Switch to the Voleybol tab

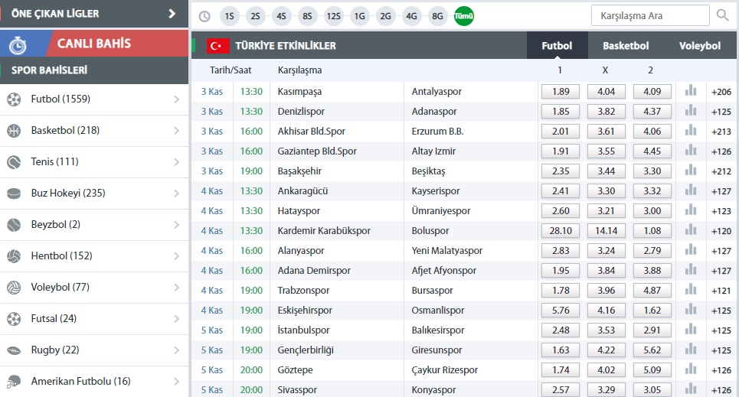coord(700,46)
